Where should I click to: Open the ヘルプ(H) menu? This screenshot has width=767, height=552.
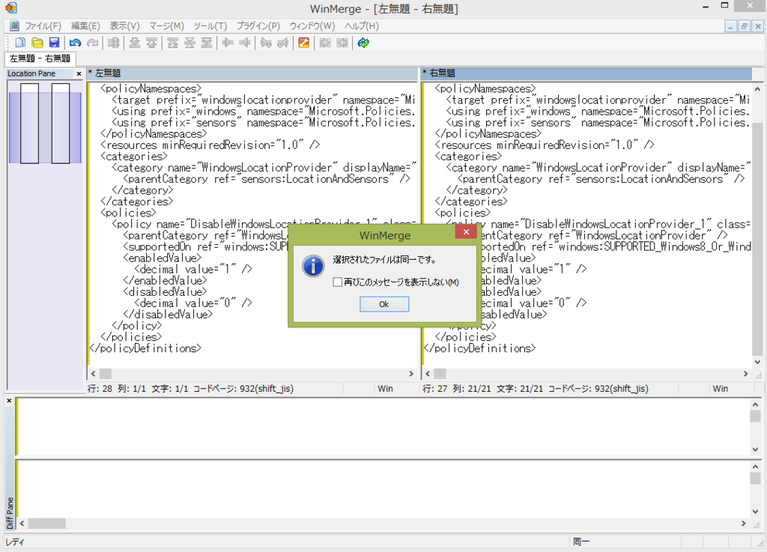point(362,26)
